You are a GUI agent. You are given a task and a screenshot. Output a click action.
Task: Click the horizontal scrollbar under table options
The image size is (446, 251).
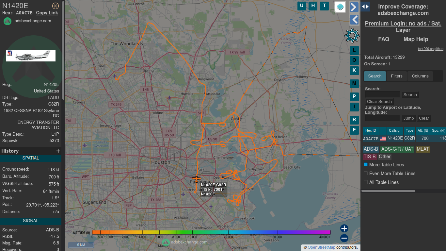(x=388, y=191)
